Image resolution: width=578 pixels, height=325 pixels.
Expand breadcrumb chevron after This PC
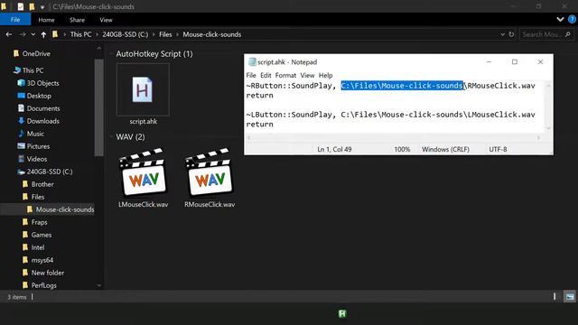point(98,34)
